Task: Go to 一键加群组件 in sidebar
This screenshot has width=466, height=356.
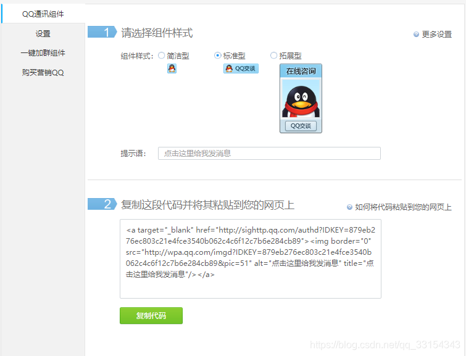Action: (x=43, y=53)
